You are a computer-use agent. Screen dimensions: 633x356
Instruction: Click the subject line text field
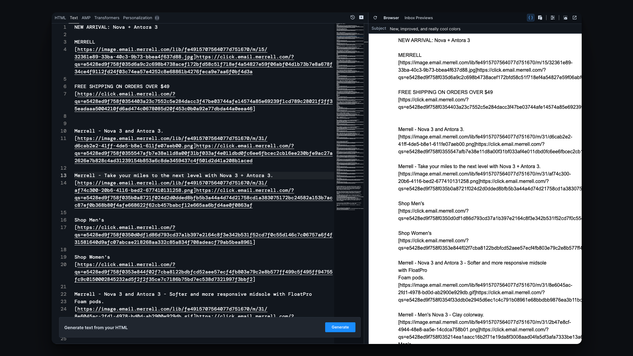(425, 29)
